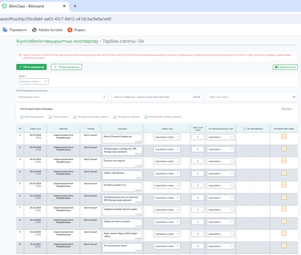The image size is (301, 255).
Task: Open homework type dropdown for row 2
Action: click(x=221, y=149)
